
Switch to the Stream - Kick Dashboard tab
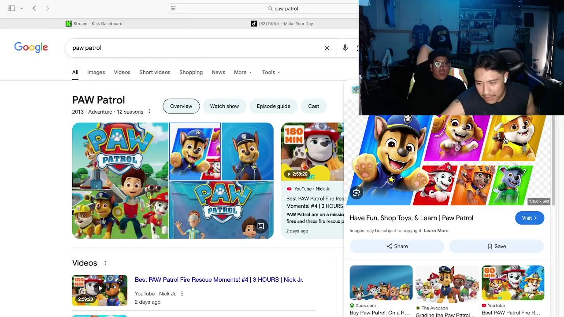click(94, 24)
